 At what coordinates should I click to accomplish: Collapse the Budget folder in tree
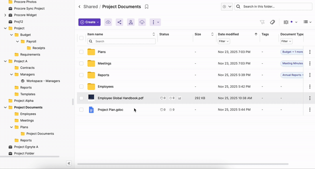point(11,35)
